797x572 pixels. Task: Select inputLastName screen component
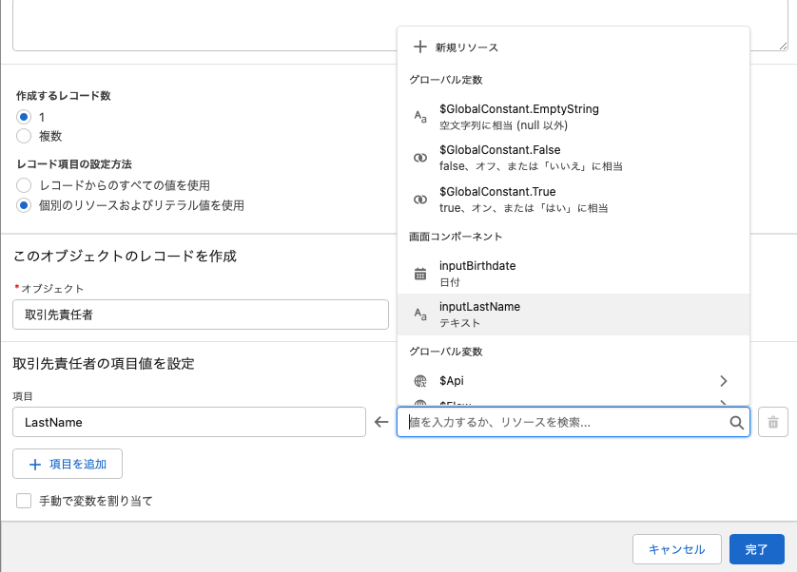click(573, 315)
